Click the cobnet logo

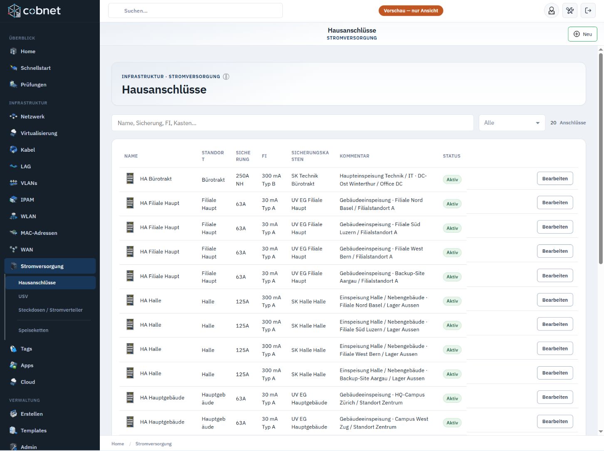pos(35,11)
